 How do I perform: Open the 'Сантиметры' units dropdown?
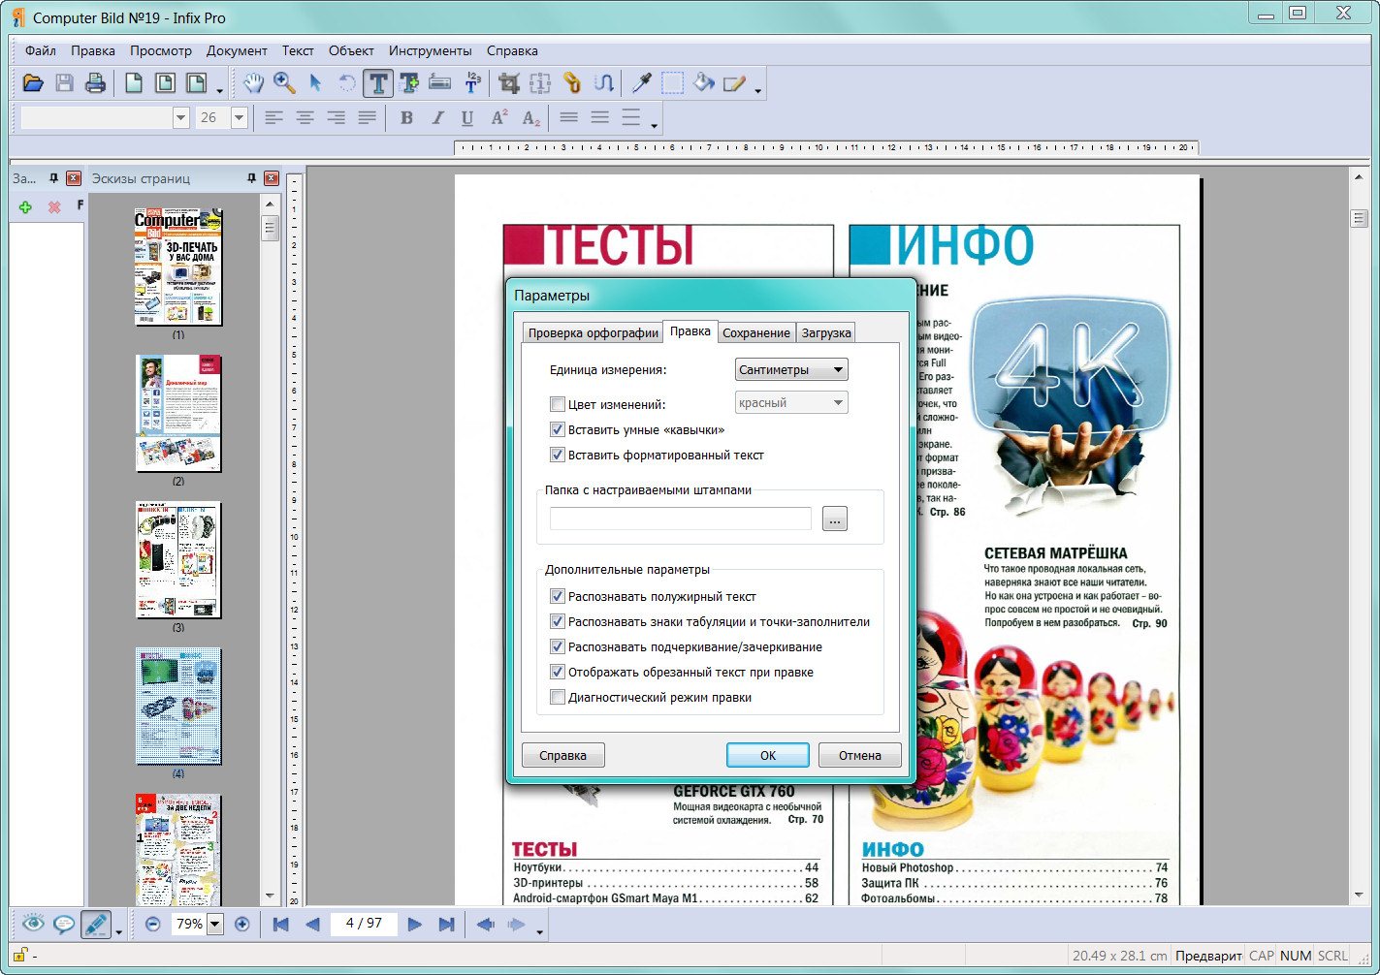pos(791,369)
